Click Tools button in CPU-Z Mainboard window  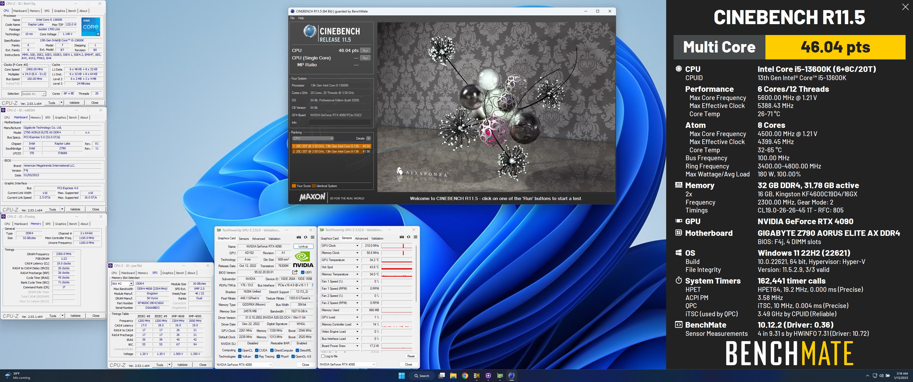tap(53, 209)
